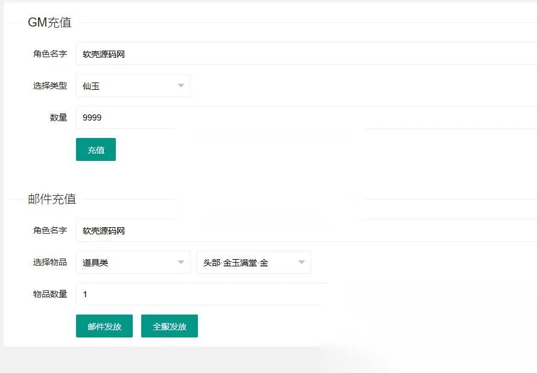
Task: Click the 选择类型 label
Action: 50,86
